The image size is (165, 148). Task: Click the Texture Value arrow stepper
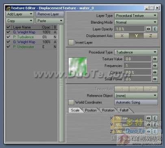click(155, 59)
